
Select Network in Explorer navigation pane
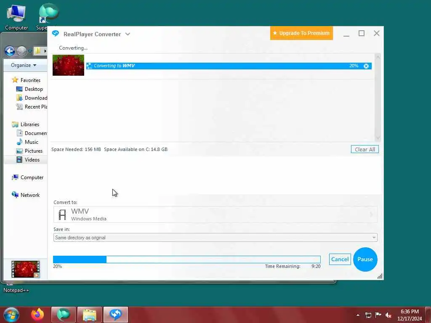tap(26, 195)
